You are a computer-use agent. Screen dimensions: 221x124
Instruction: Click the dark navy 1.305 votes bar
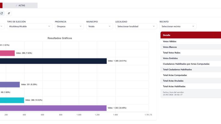click(x=53, y=61)
